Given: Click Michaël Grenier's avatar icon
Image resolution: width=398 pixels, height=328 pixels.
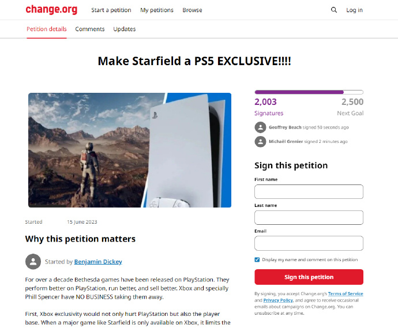Looking at the screenshot, I should (260, 142).
